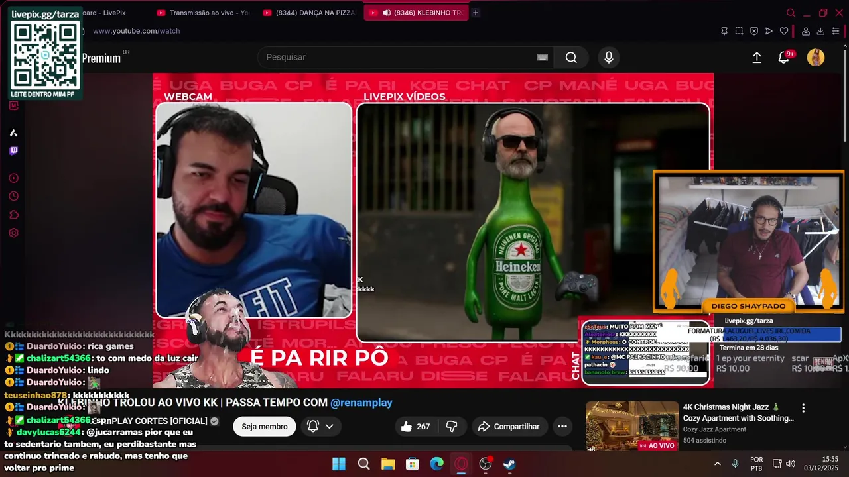Image resolution: width=849 pixels, height=477 pixels.
Task: Open Windows taskbar search
Action: point(363,464)
